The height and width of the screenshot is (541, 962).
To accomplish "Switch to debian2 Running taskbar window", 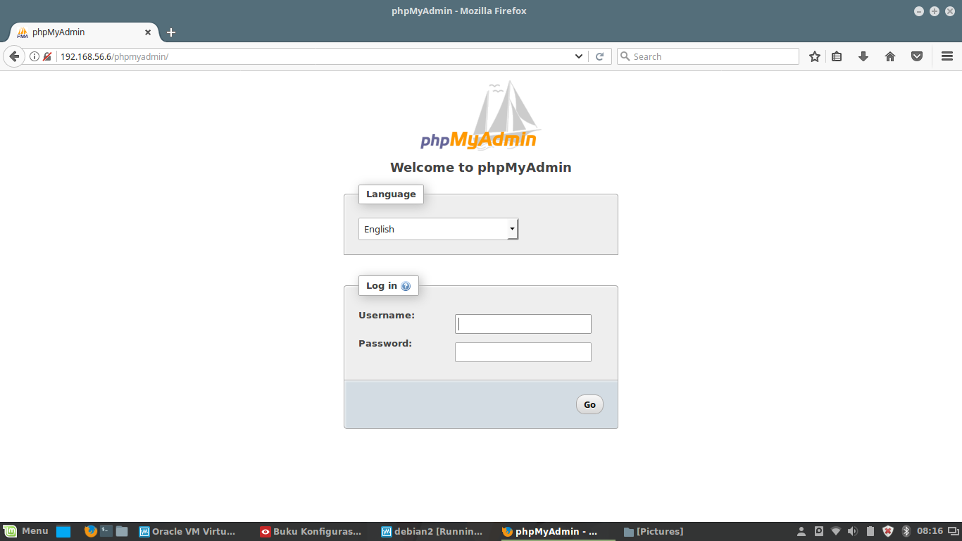I will [x=432, y=531].
